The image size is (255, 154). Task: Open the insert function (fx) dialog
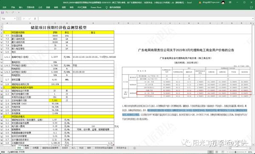tap(35, 19)
